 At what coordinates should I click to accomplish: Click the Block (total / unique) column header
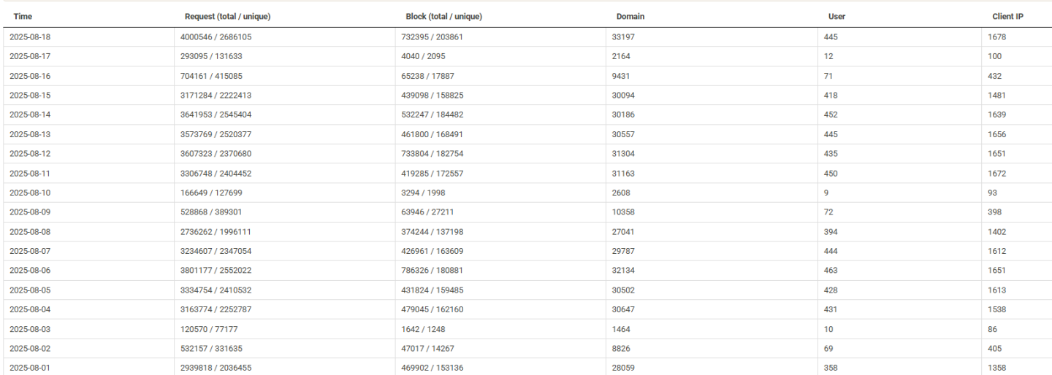click(x=443, y=16)
